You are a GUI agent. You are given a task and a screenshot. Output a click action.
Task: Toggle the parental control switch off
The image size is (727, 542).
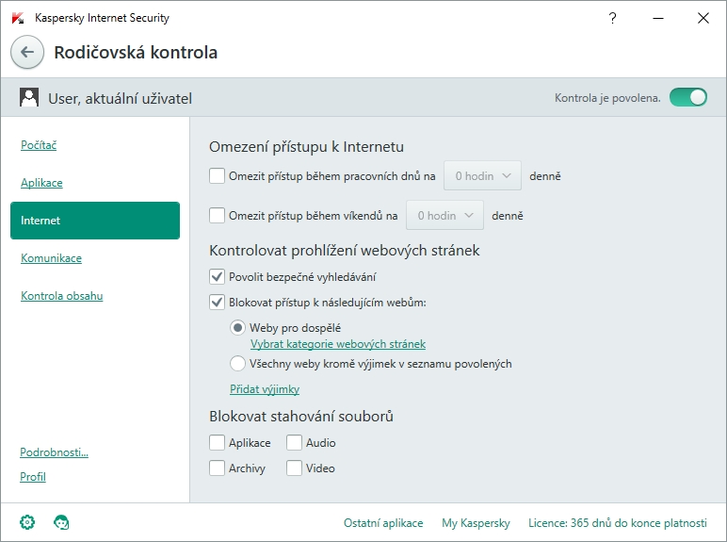click(x=687, y=97)
